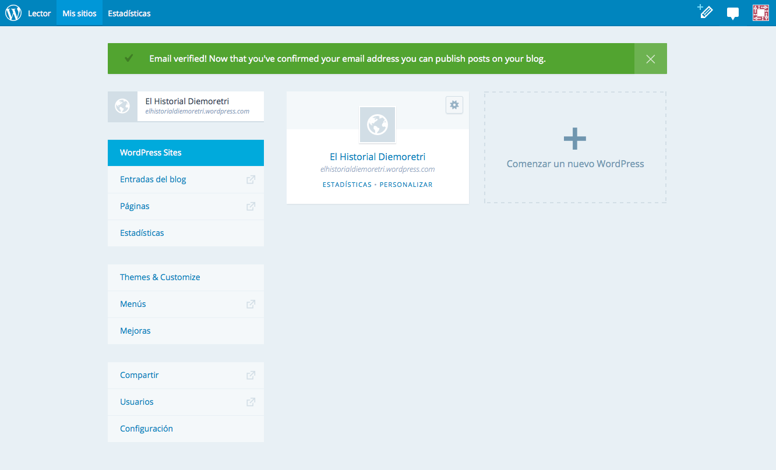Open Estadísticas in top navigation bar
The width and height of the screenshot is (776, 470).
point(129,13)
